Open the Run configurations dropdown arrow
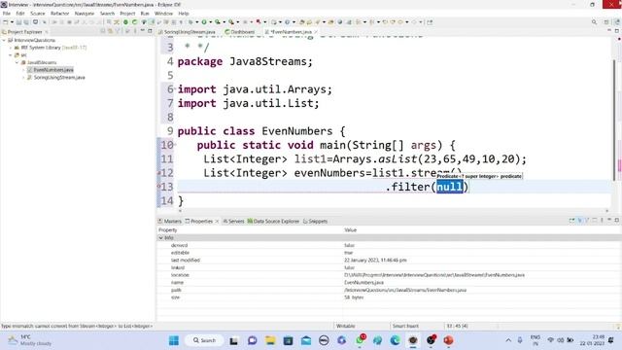 210,22
